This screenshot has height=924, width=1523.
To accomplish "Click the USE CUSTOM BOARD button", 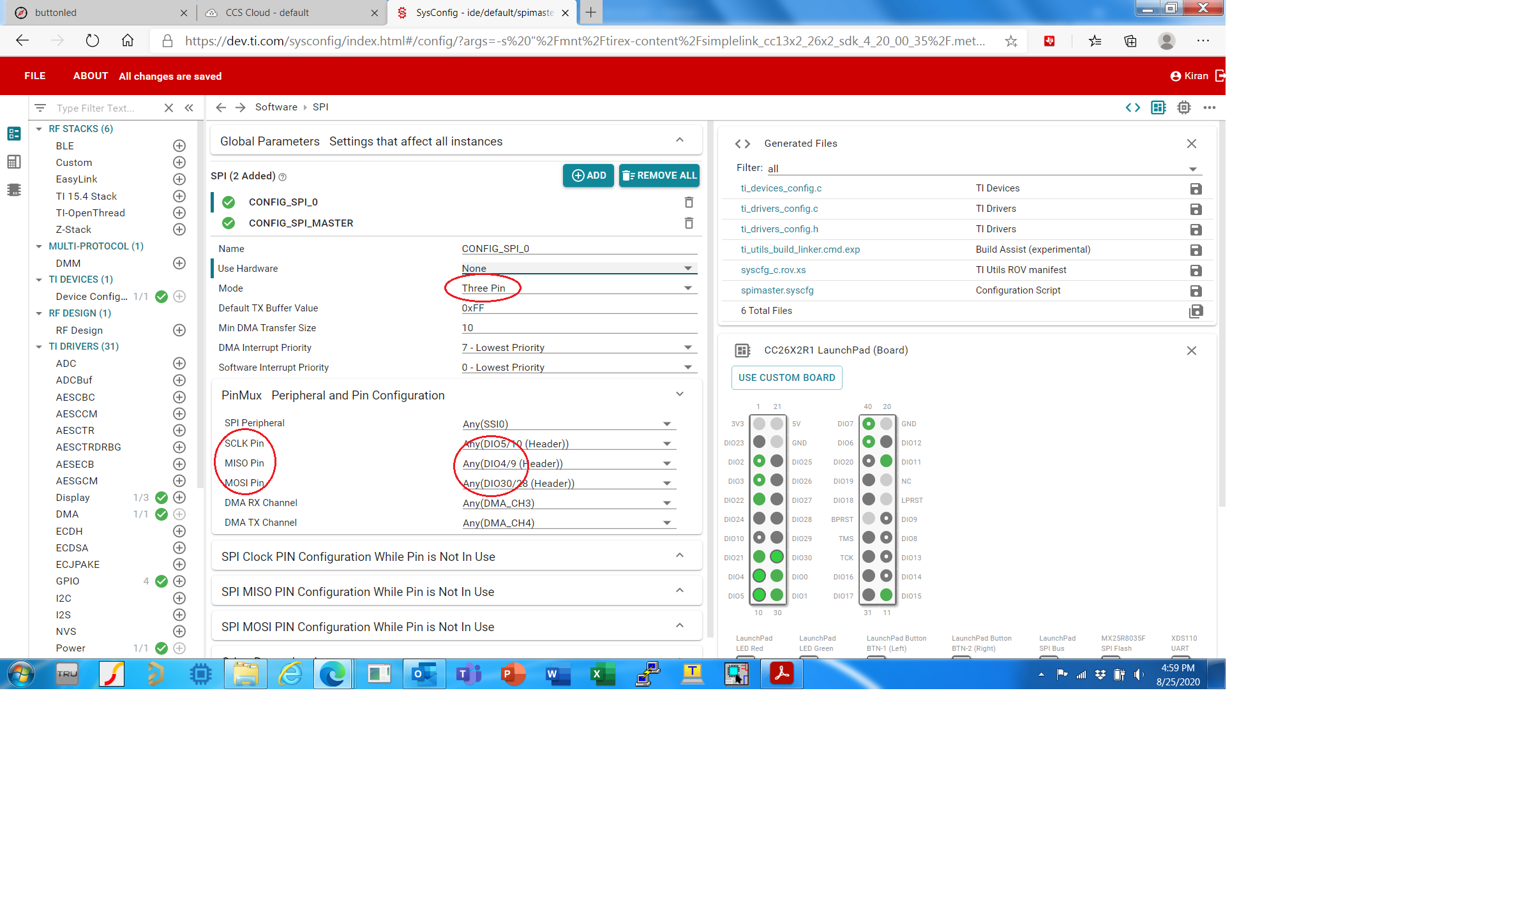I will click(x=786, y=378).
